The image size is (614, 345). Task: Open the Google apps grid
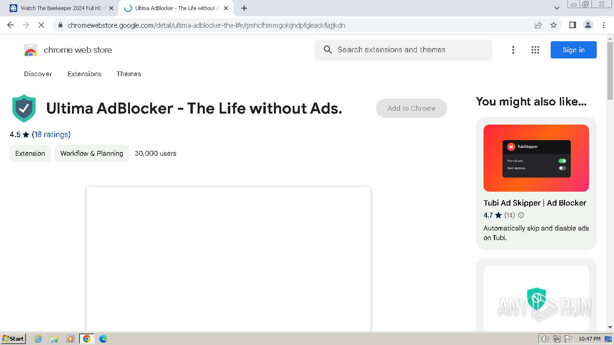[535, 50]
